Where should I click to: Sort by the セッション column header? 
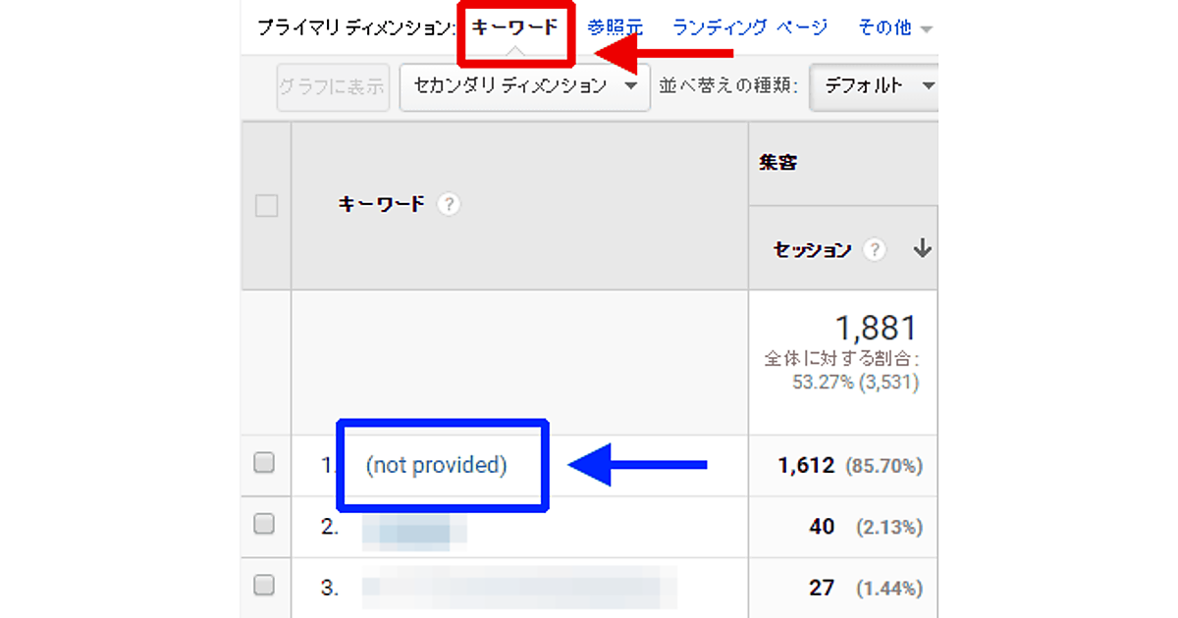[x=812, y=250]
